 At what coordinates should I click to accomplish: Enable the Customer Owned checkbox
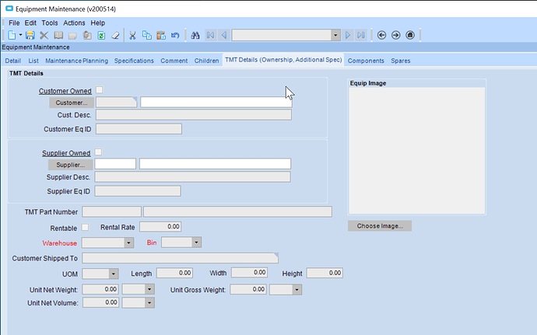pyautogui.click(x=99, y=90)
